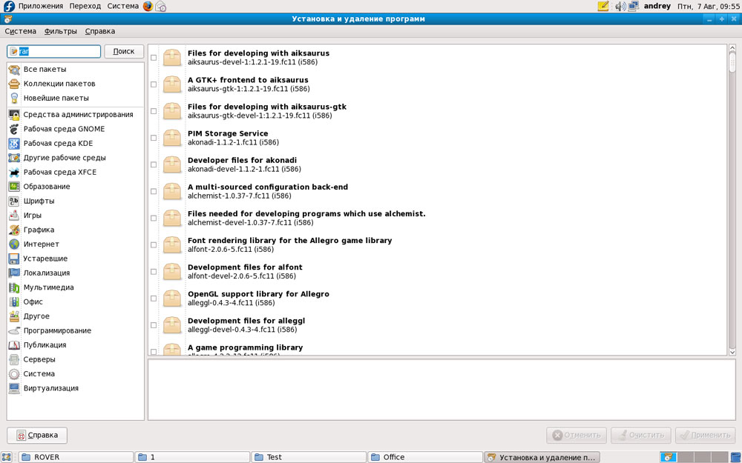Open the Приложения panel menu

point(41,6)
